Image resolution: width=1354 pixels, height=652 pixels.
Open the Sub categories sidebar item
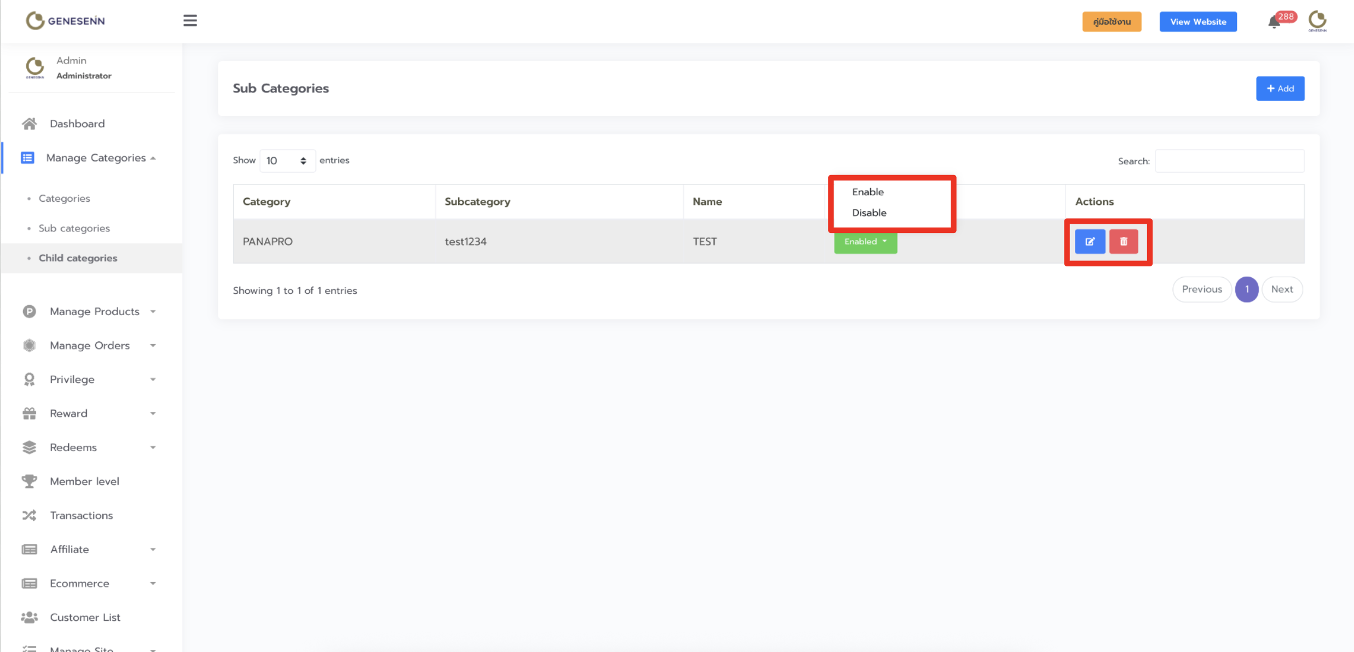[x=74, y=228]
